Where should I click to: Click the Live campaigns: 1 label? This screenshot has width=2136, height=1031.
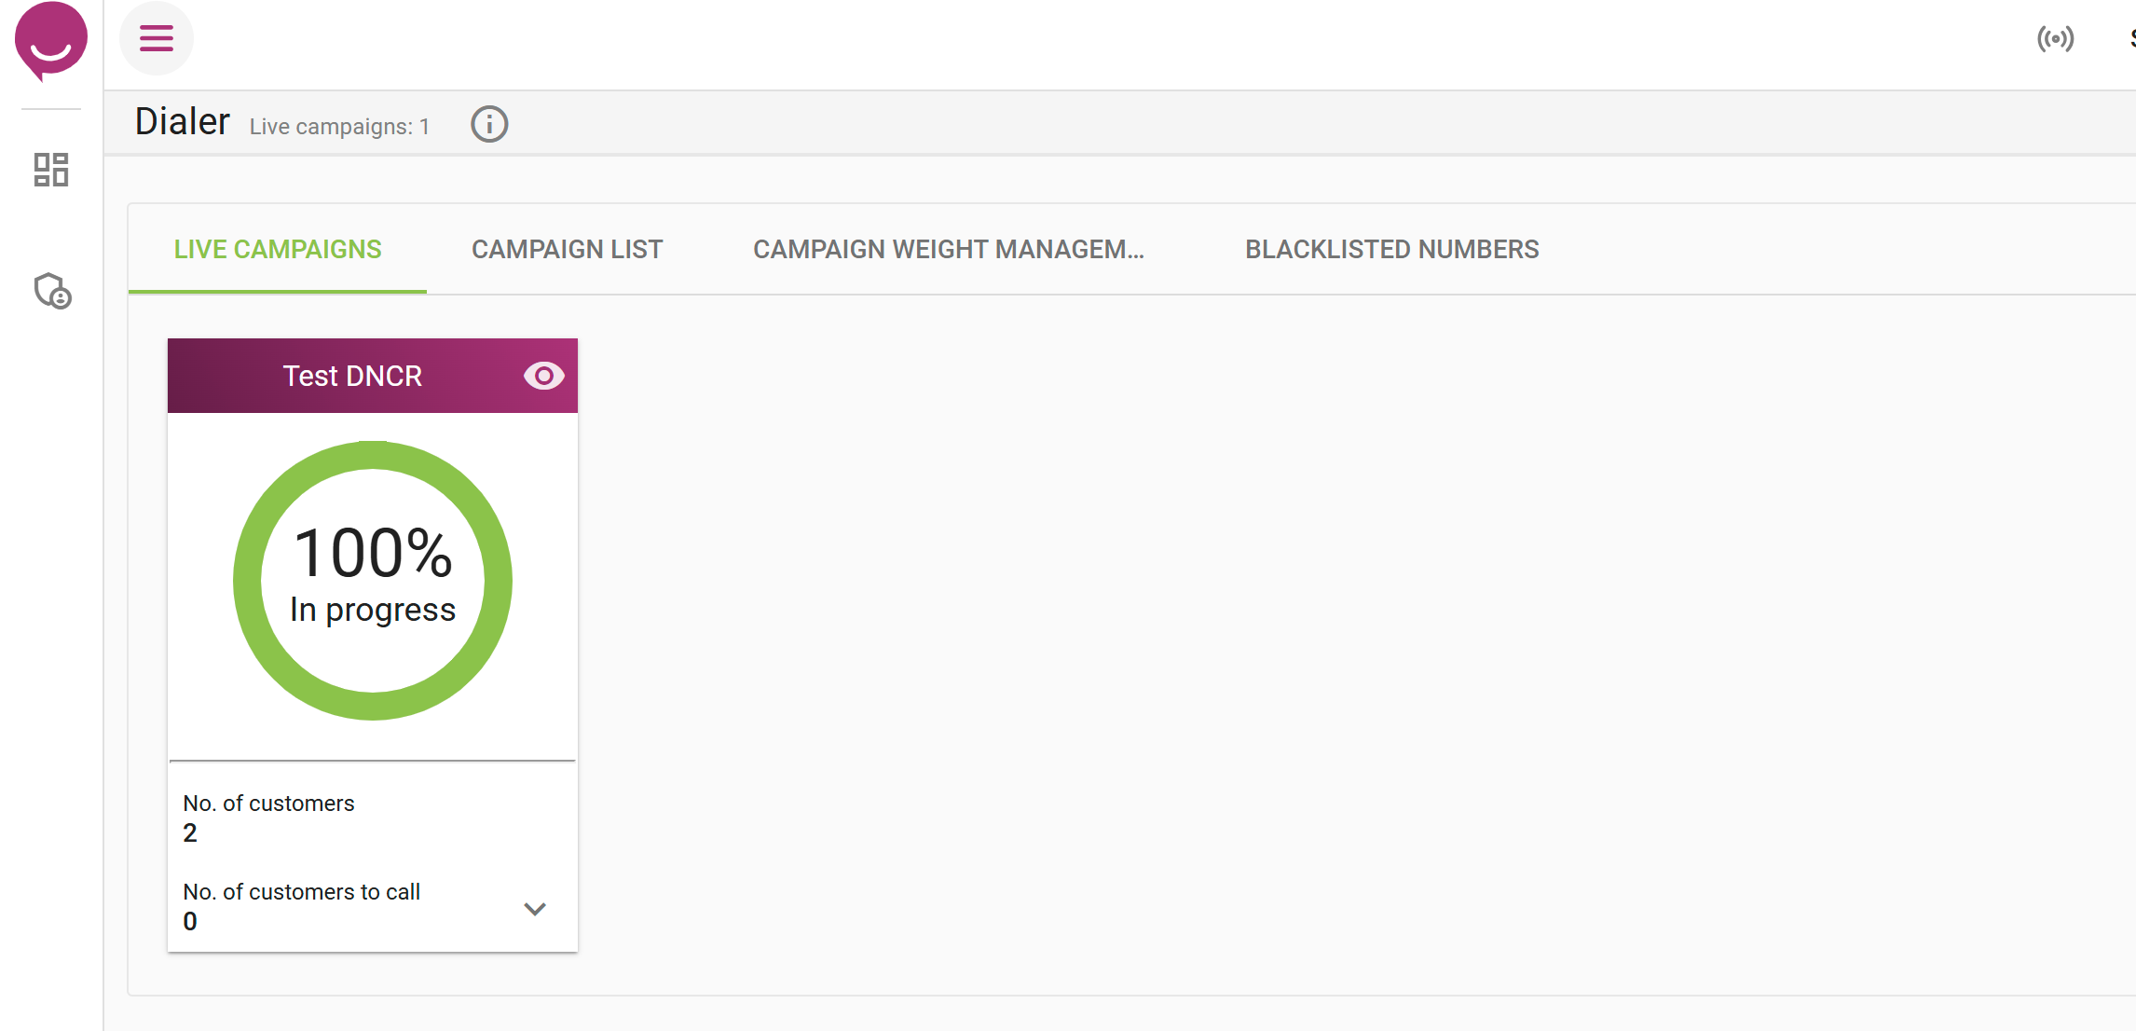[339, 127]
